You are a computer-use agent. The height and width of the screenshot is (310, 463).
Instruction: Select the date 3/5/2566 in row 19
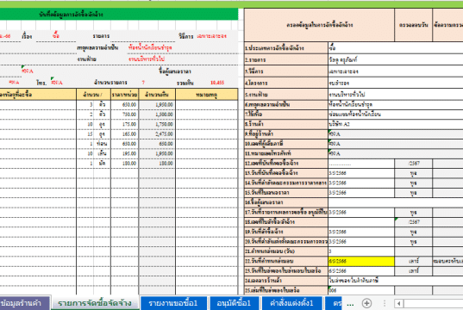[x=361, y=232]
